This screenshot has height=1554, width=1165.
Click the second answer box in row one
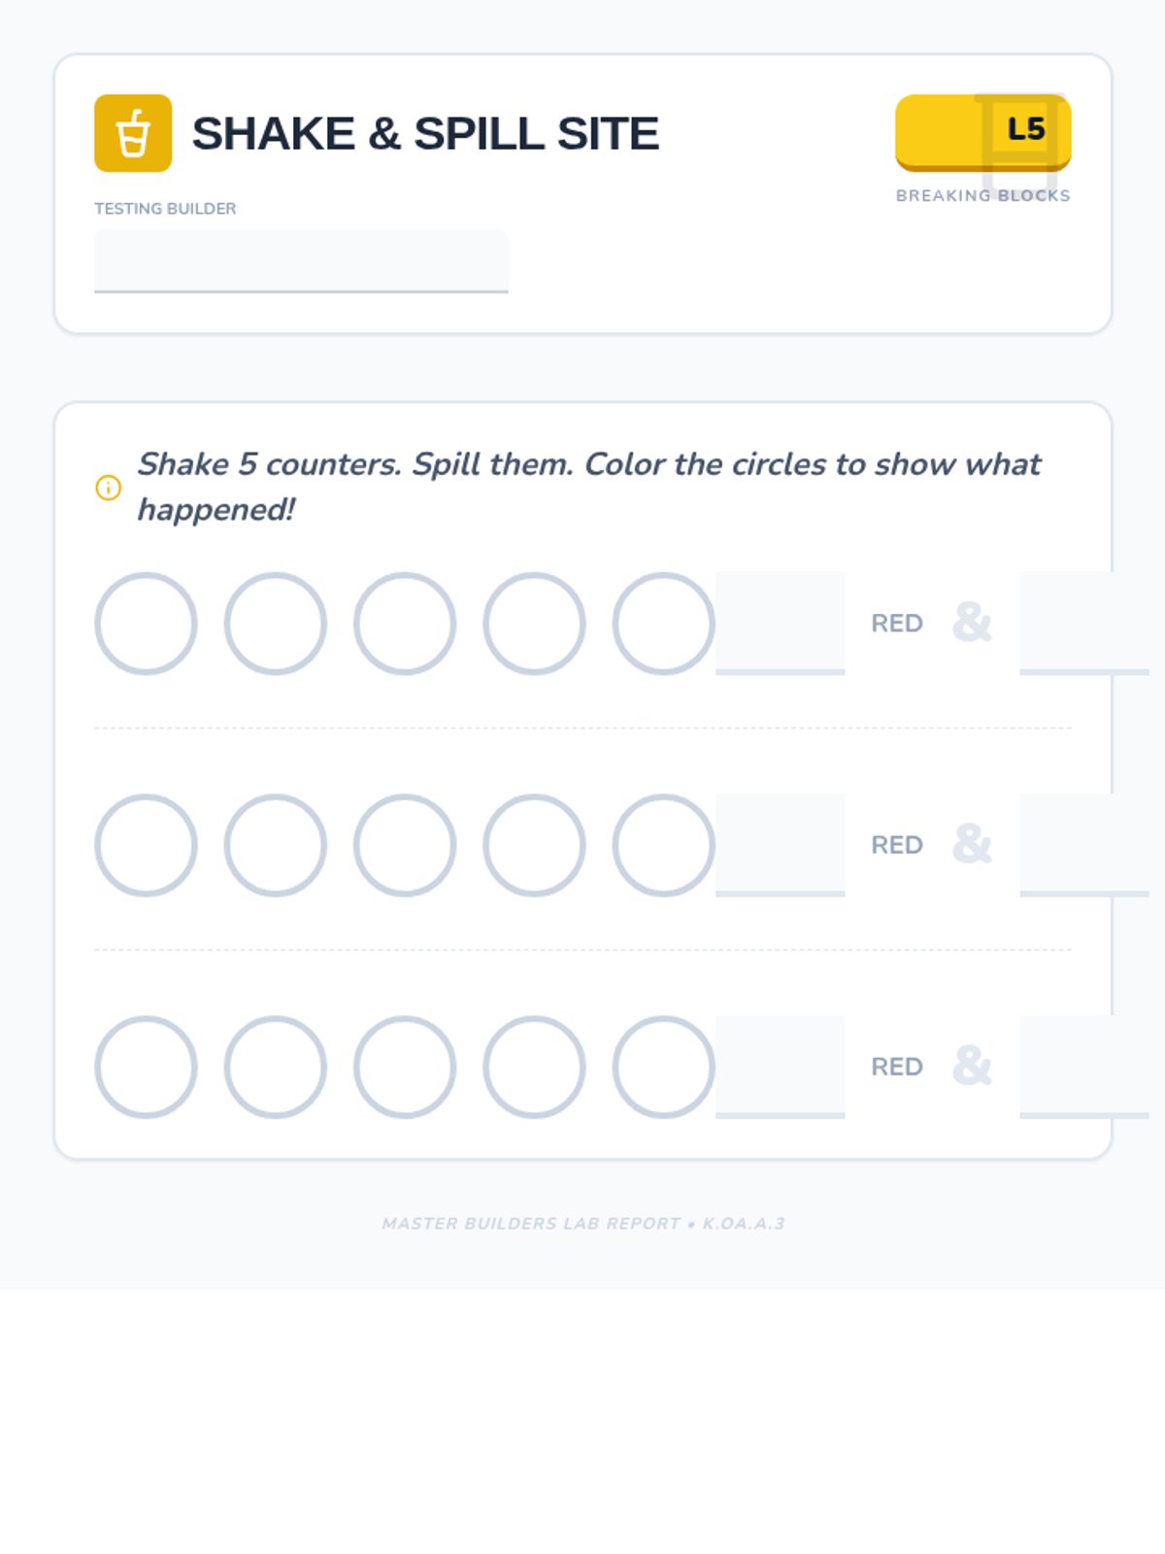coord(1082,623)
